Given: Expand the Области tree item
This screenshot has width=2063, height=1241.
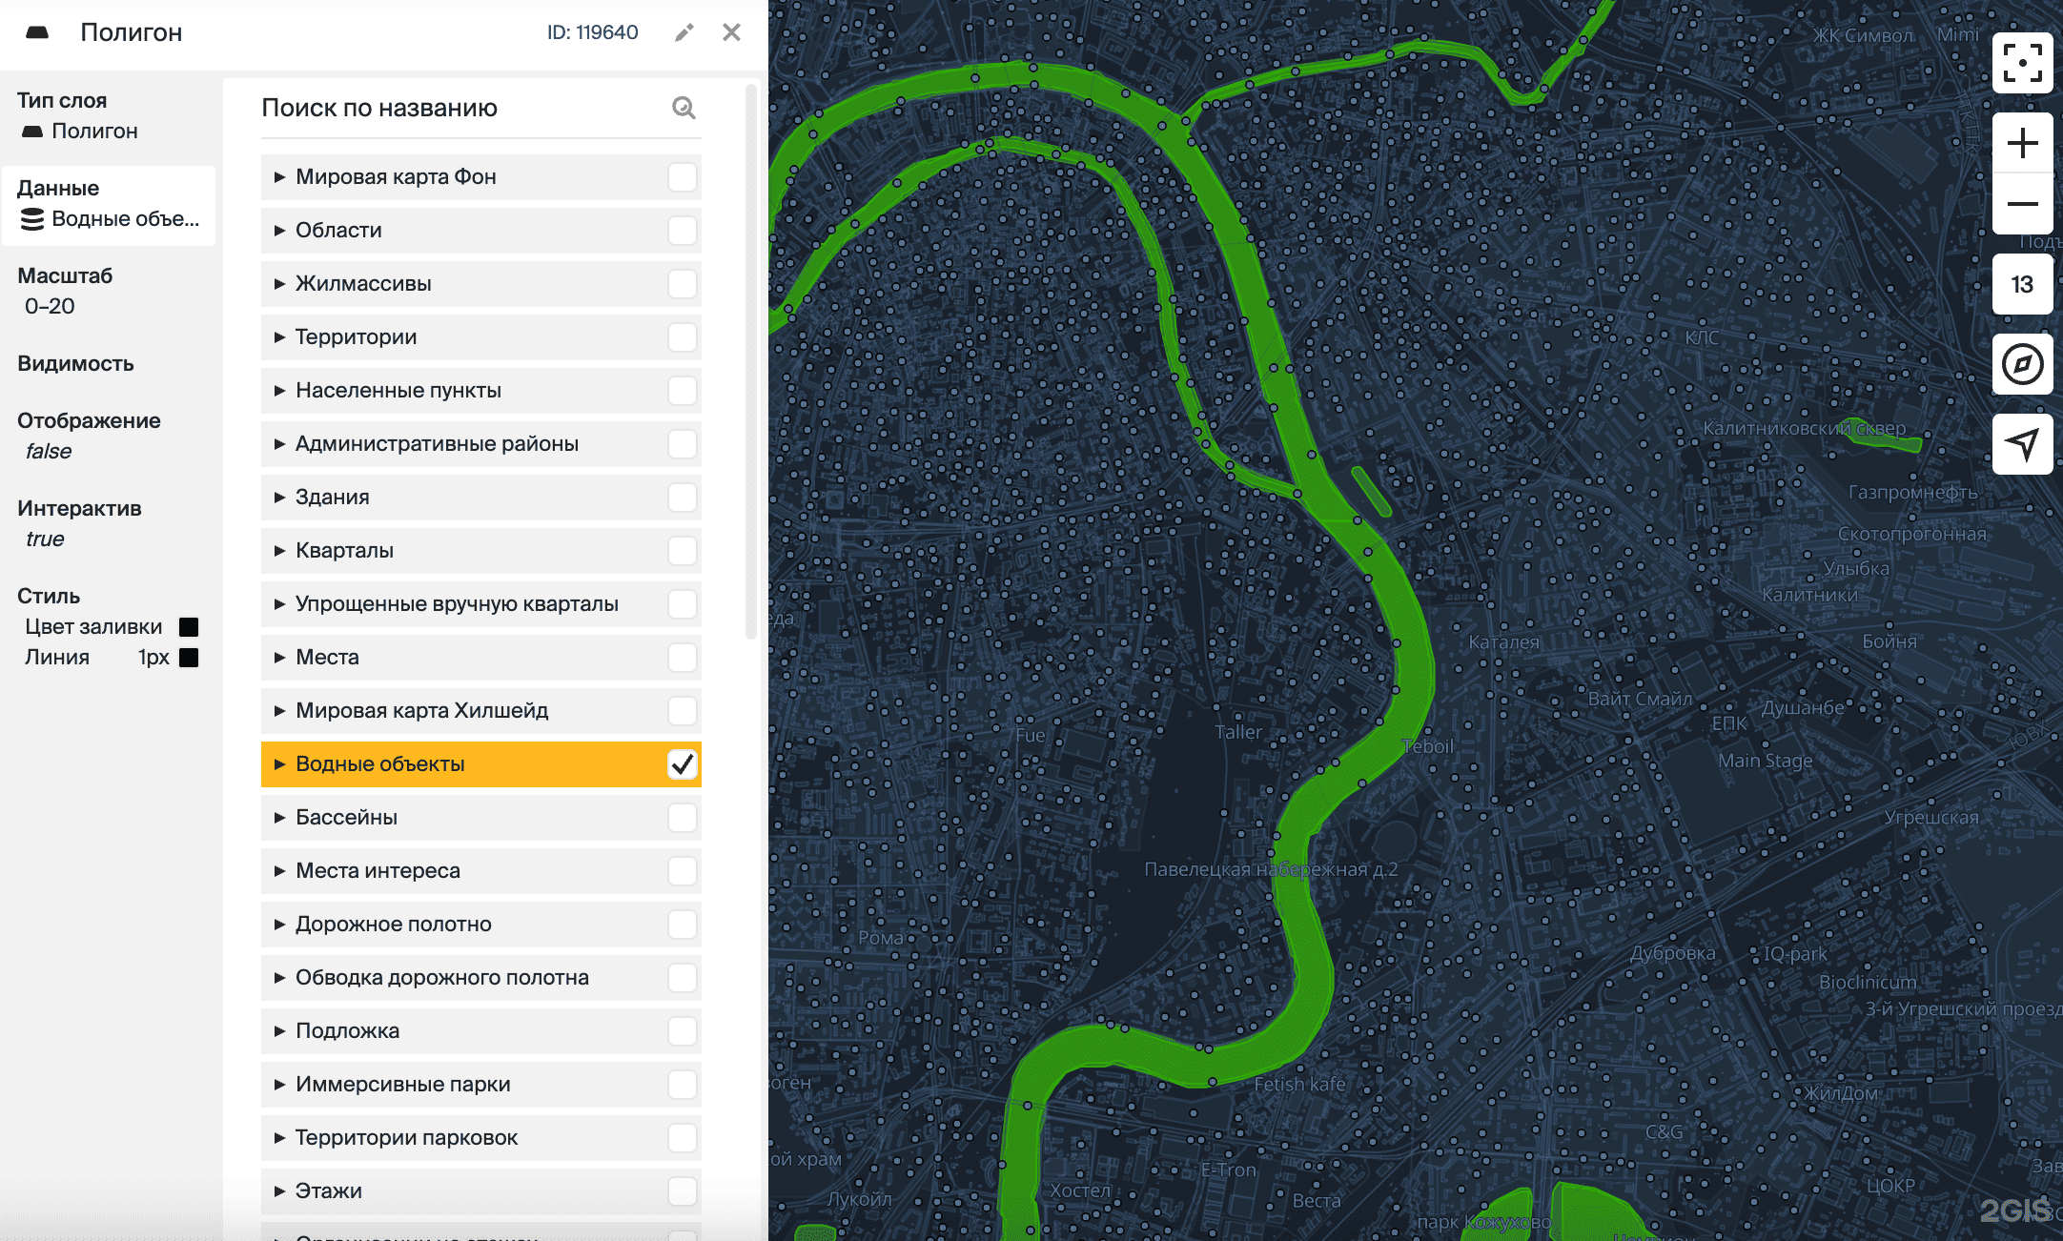Looking at the screenshot, I should click(279, 231).
